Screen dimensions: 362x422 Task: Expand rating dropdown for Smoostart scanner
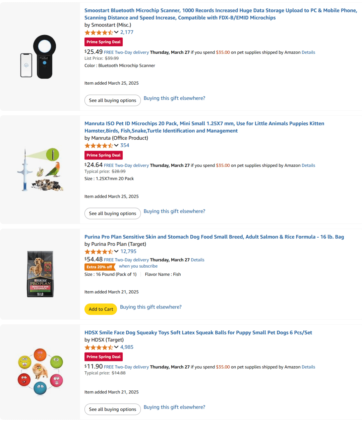pyautogui.click(x=116, y=32)
